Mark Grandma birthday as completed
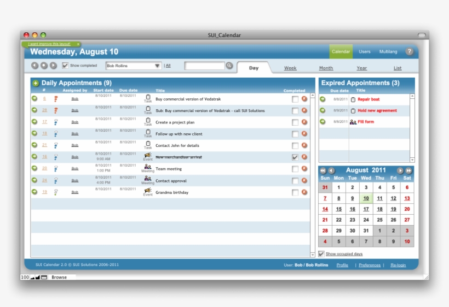The image size is (449, 307). click(x=295, y=192)
